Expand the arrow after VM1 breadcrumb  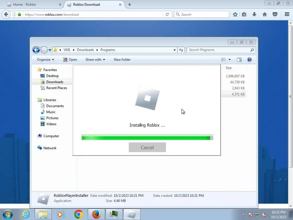[74, 50]
